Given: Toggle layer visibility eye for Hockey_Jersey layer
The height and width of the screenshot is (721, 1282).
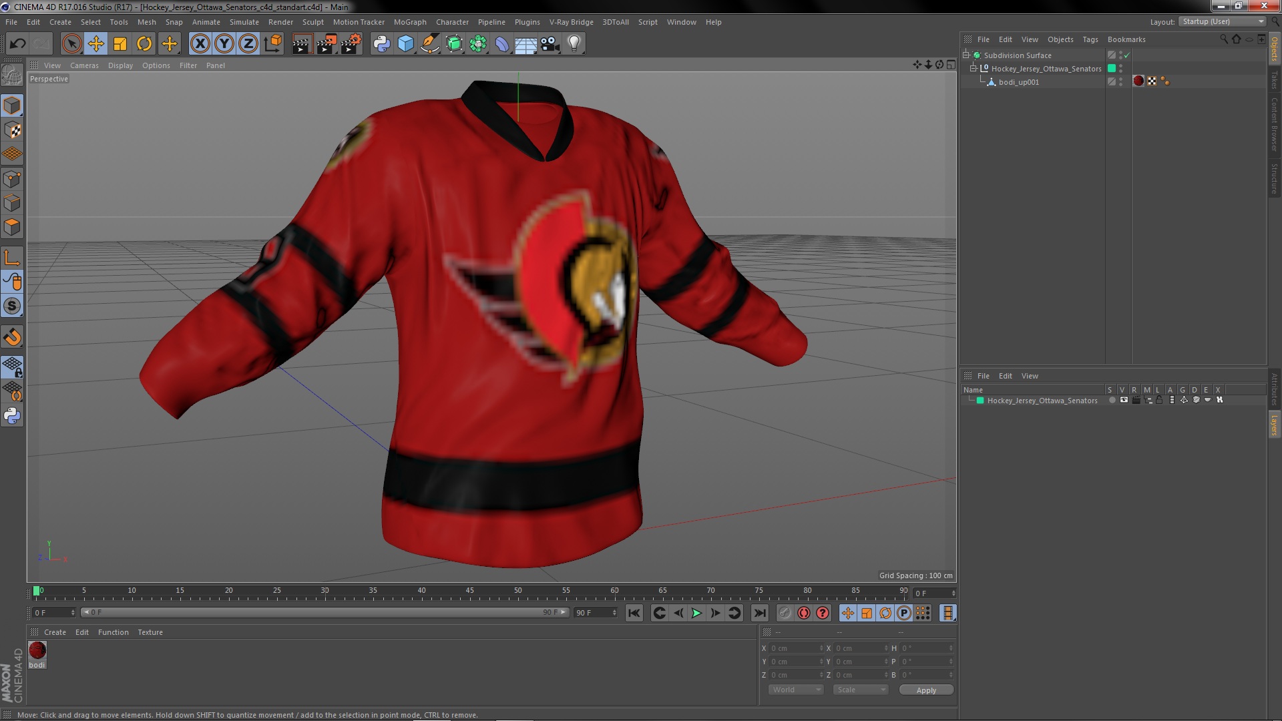Looking at the screenshot, I should 1124,400.
